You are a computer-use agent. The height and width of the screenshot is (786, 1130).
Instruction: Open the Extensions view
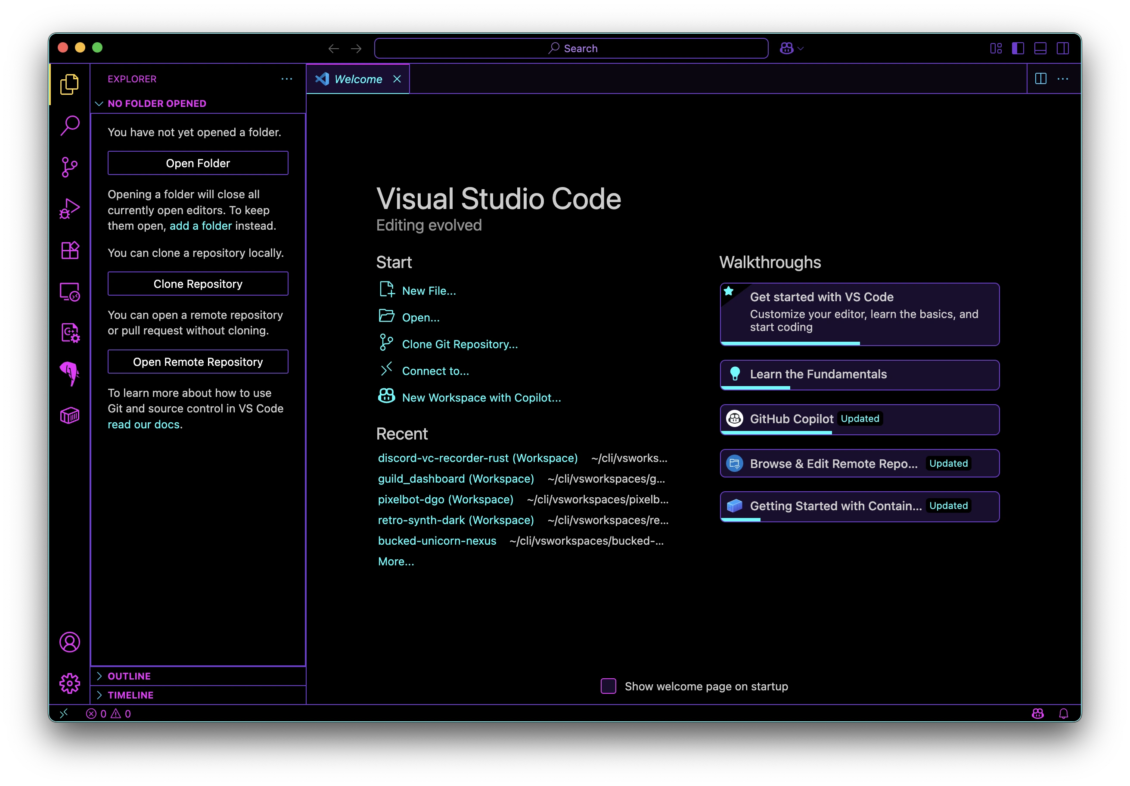[69, 250]
